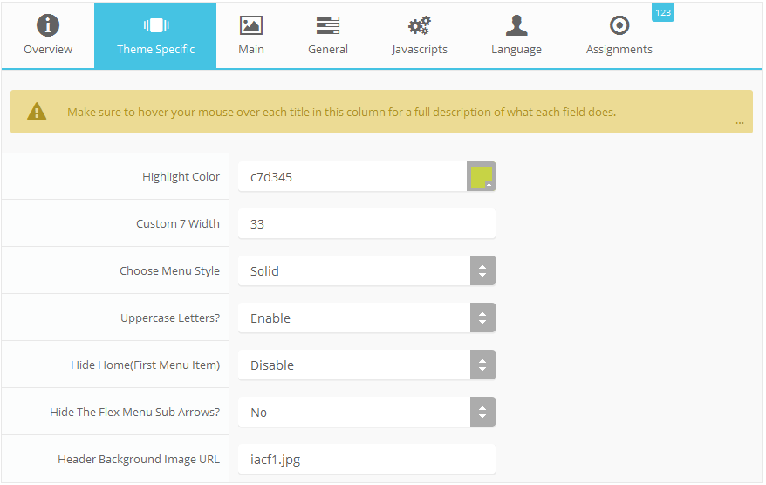Click the Custom 7 Width input field

click(366, 223)
